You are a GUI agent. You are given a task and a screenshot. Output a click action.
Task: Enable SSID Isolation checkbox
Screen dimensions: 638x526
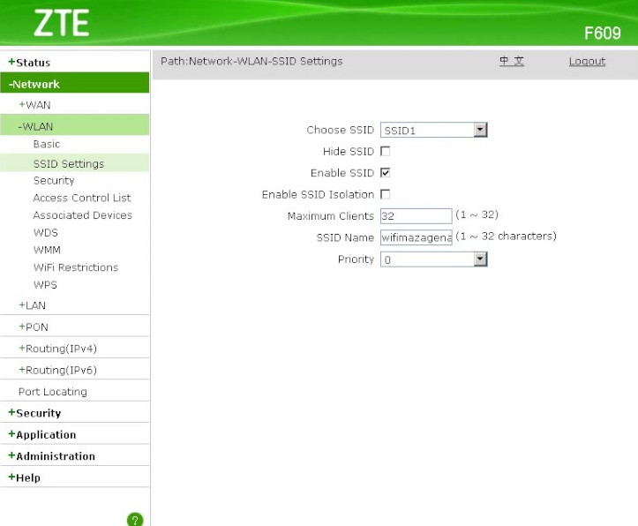point(385,194)
